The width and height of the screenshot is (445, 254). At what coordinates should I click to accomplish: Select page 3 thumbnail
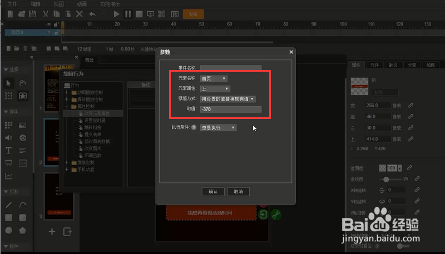click(59, 196)
